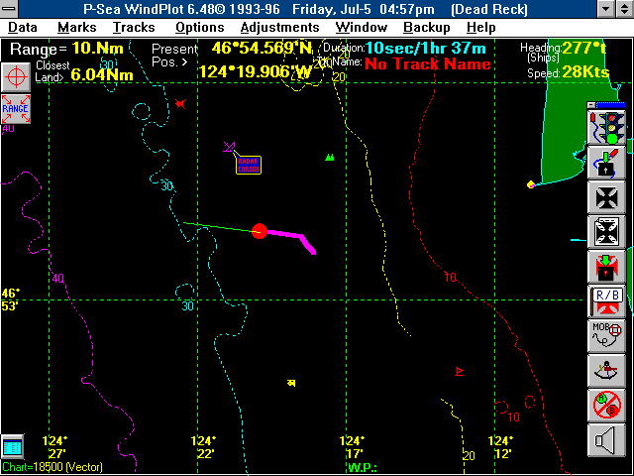This screenshot has width=634, height=476.
Task: Open the window system menu box
Action: pos(9,9)
